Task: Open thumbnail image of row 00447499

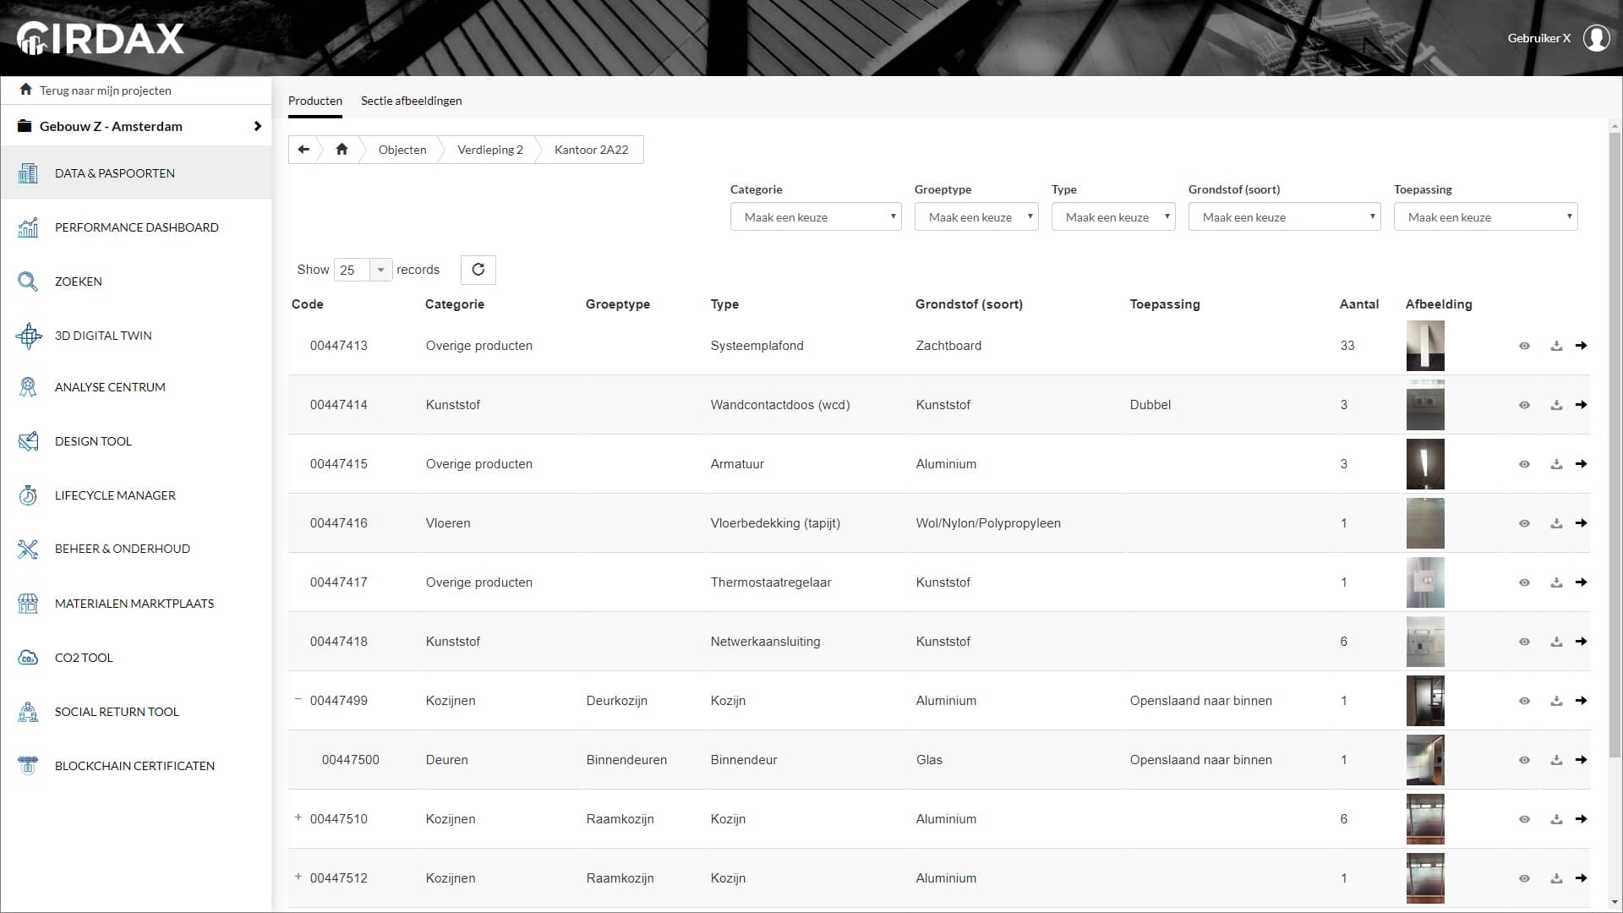Action: [1425, 701]
